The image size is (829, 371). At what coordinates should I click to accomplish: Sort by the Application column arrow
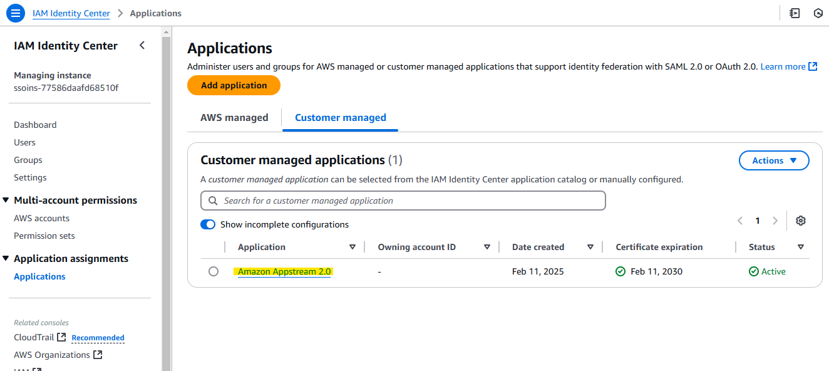click(x=353, y=247)
